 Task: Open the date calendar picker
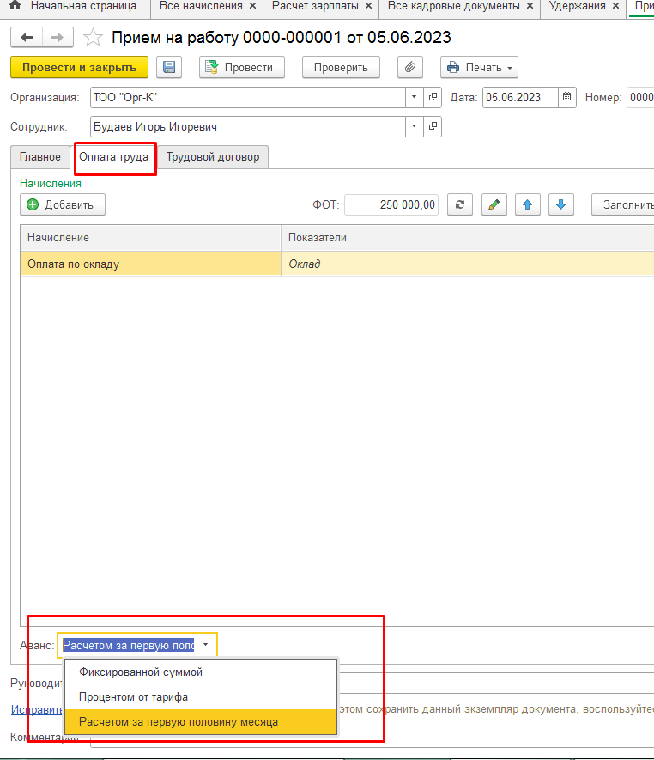[x=567, y=97]
